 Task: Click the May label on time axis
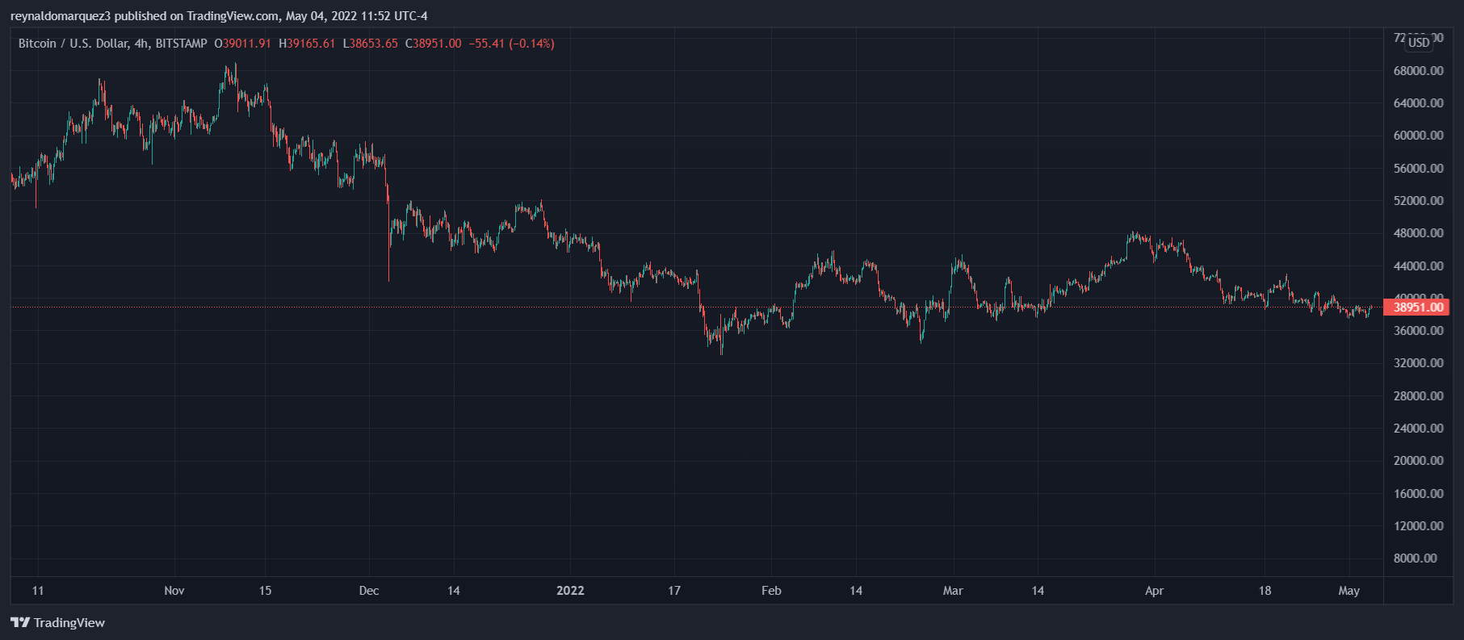tap(1349, 591)
